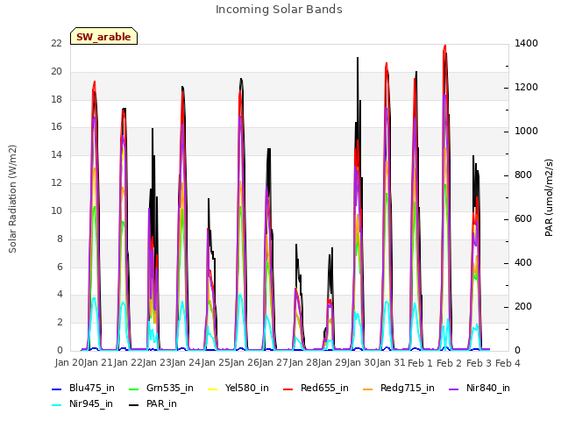Click the cyan Nir945_in legend color marker
The height and width of the screenshot is (421, 561).
[x=57, y=405]
